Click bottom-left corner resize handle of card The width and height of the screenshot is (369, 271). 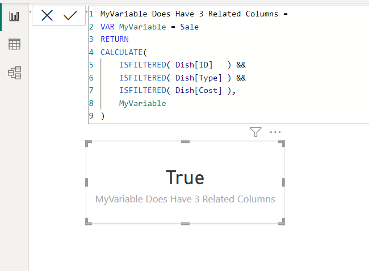click(x=88, y=222)
